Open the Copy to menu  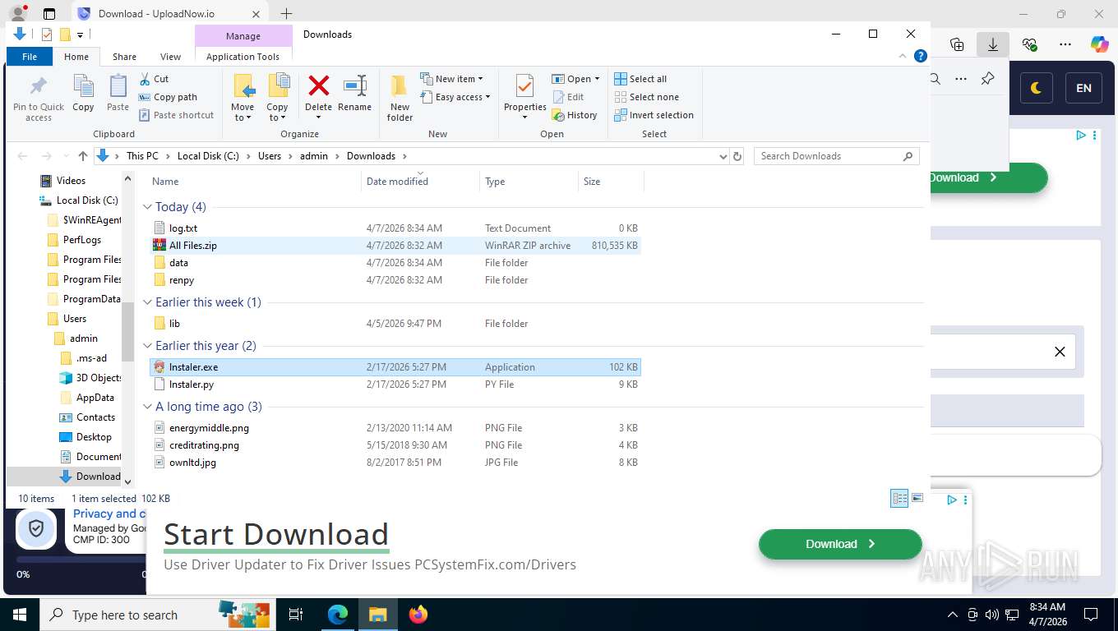pyautogui.click(x=277, y=99)
